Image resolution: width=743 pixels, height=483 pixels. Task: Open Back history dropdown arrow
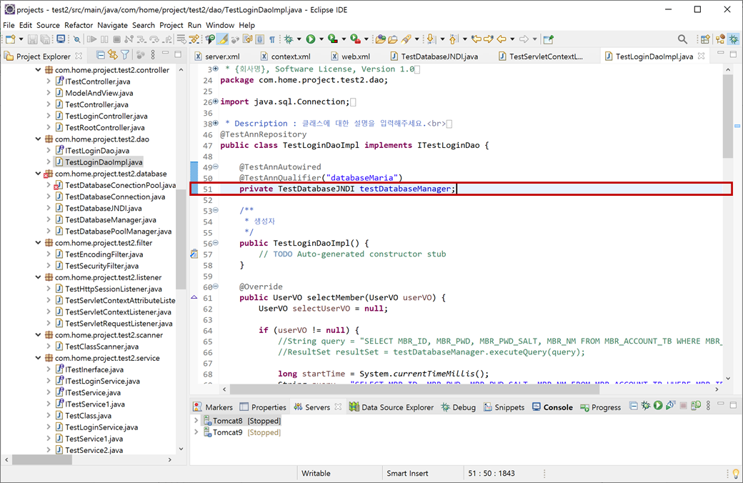[x=512, y=39]
